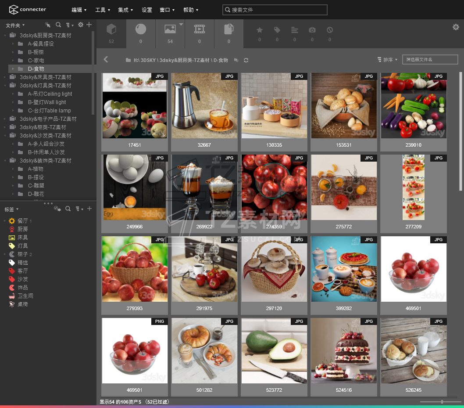Screen dimensions: 464x408
Task: Go back with the left arrow
Action: [x=106, y=59]
